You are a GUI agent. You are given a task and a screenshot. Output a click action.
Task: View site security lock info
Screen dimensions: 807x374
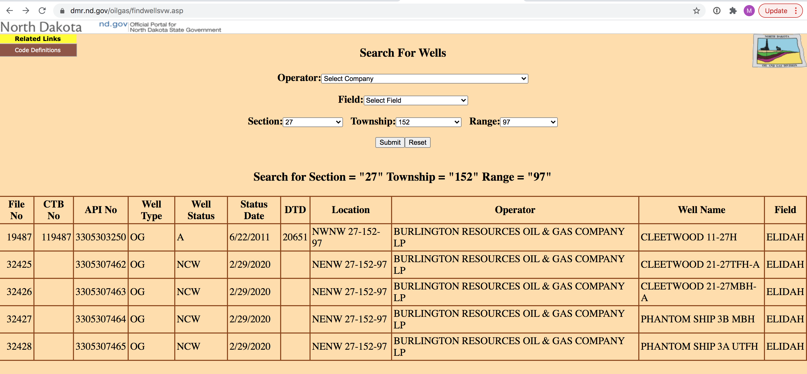(62, 11)
